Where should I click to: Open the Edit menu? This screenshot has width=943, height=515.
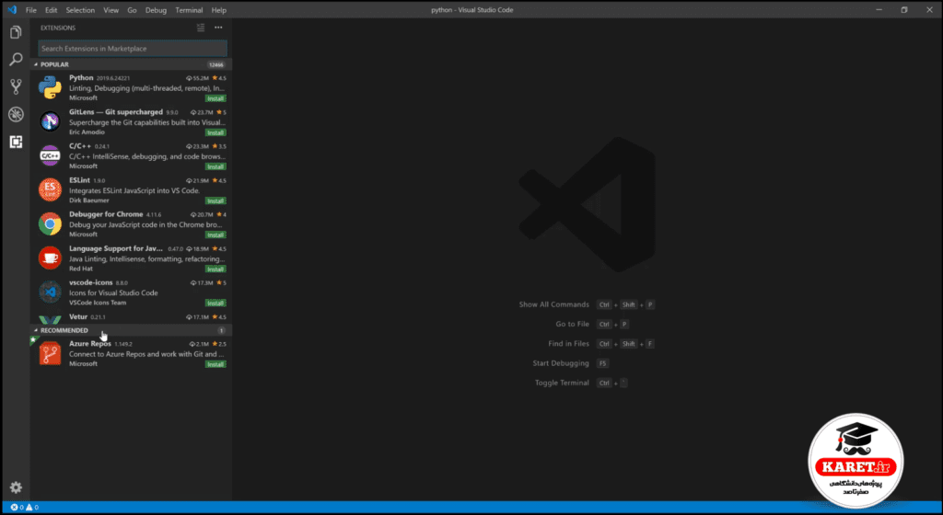pos(52,10)
